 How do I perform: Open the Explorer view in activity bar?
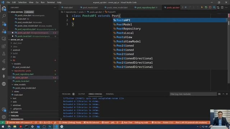[4, 9]
